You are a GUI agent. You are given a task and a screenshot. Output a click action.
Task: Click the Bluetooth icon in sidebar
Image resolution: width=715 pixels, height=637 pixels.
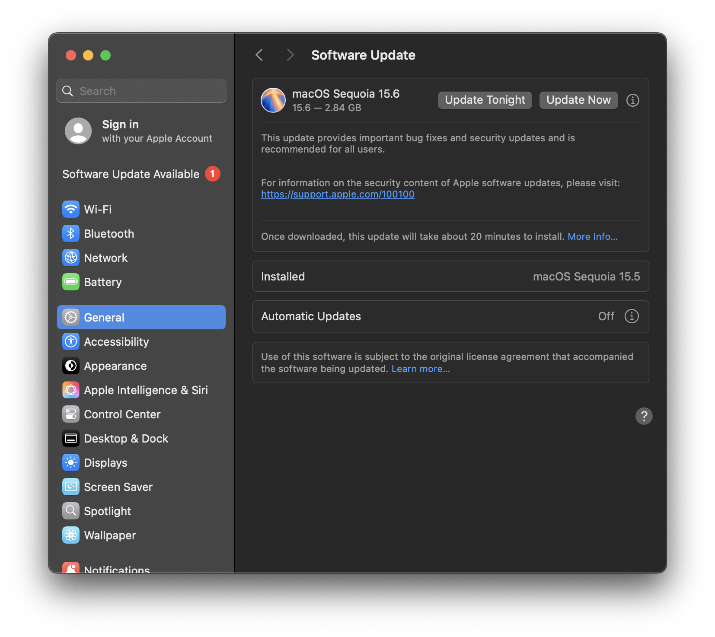[71, 234]
